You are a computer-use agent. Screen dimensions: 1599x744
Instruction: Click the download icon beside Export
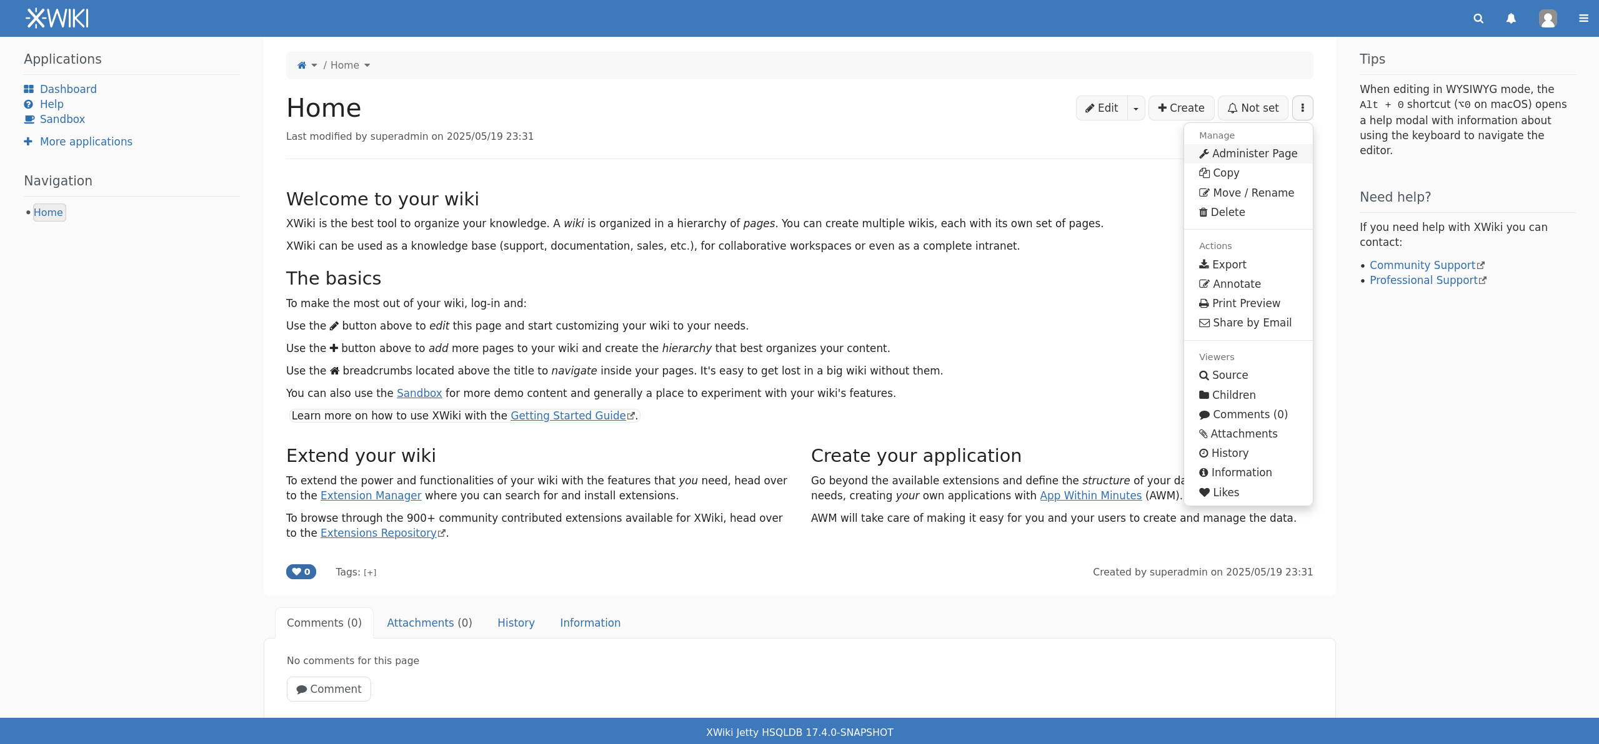[1203, 265]
